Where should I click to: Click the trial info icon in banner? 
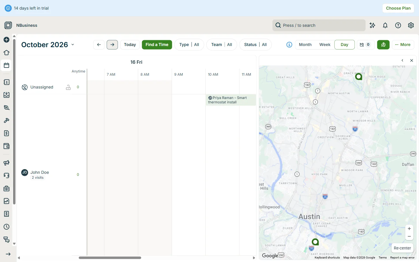tap(8, 8)
